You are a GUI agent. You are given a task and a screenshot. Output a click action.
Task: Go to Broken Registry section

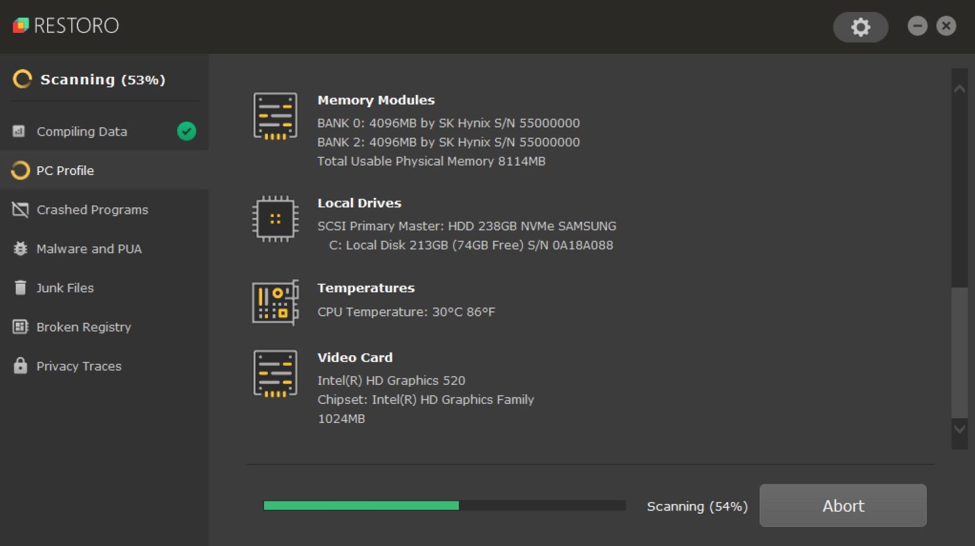83,327
